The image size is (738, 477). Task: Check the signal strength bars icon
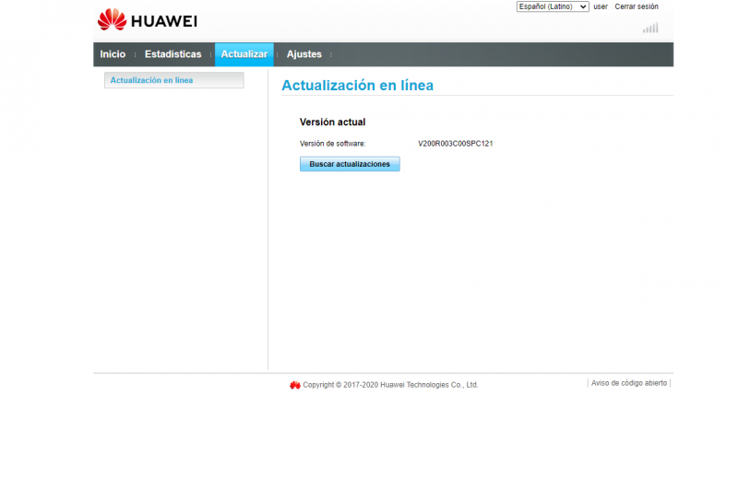[x=650, y=28]
